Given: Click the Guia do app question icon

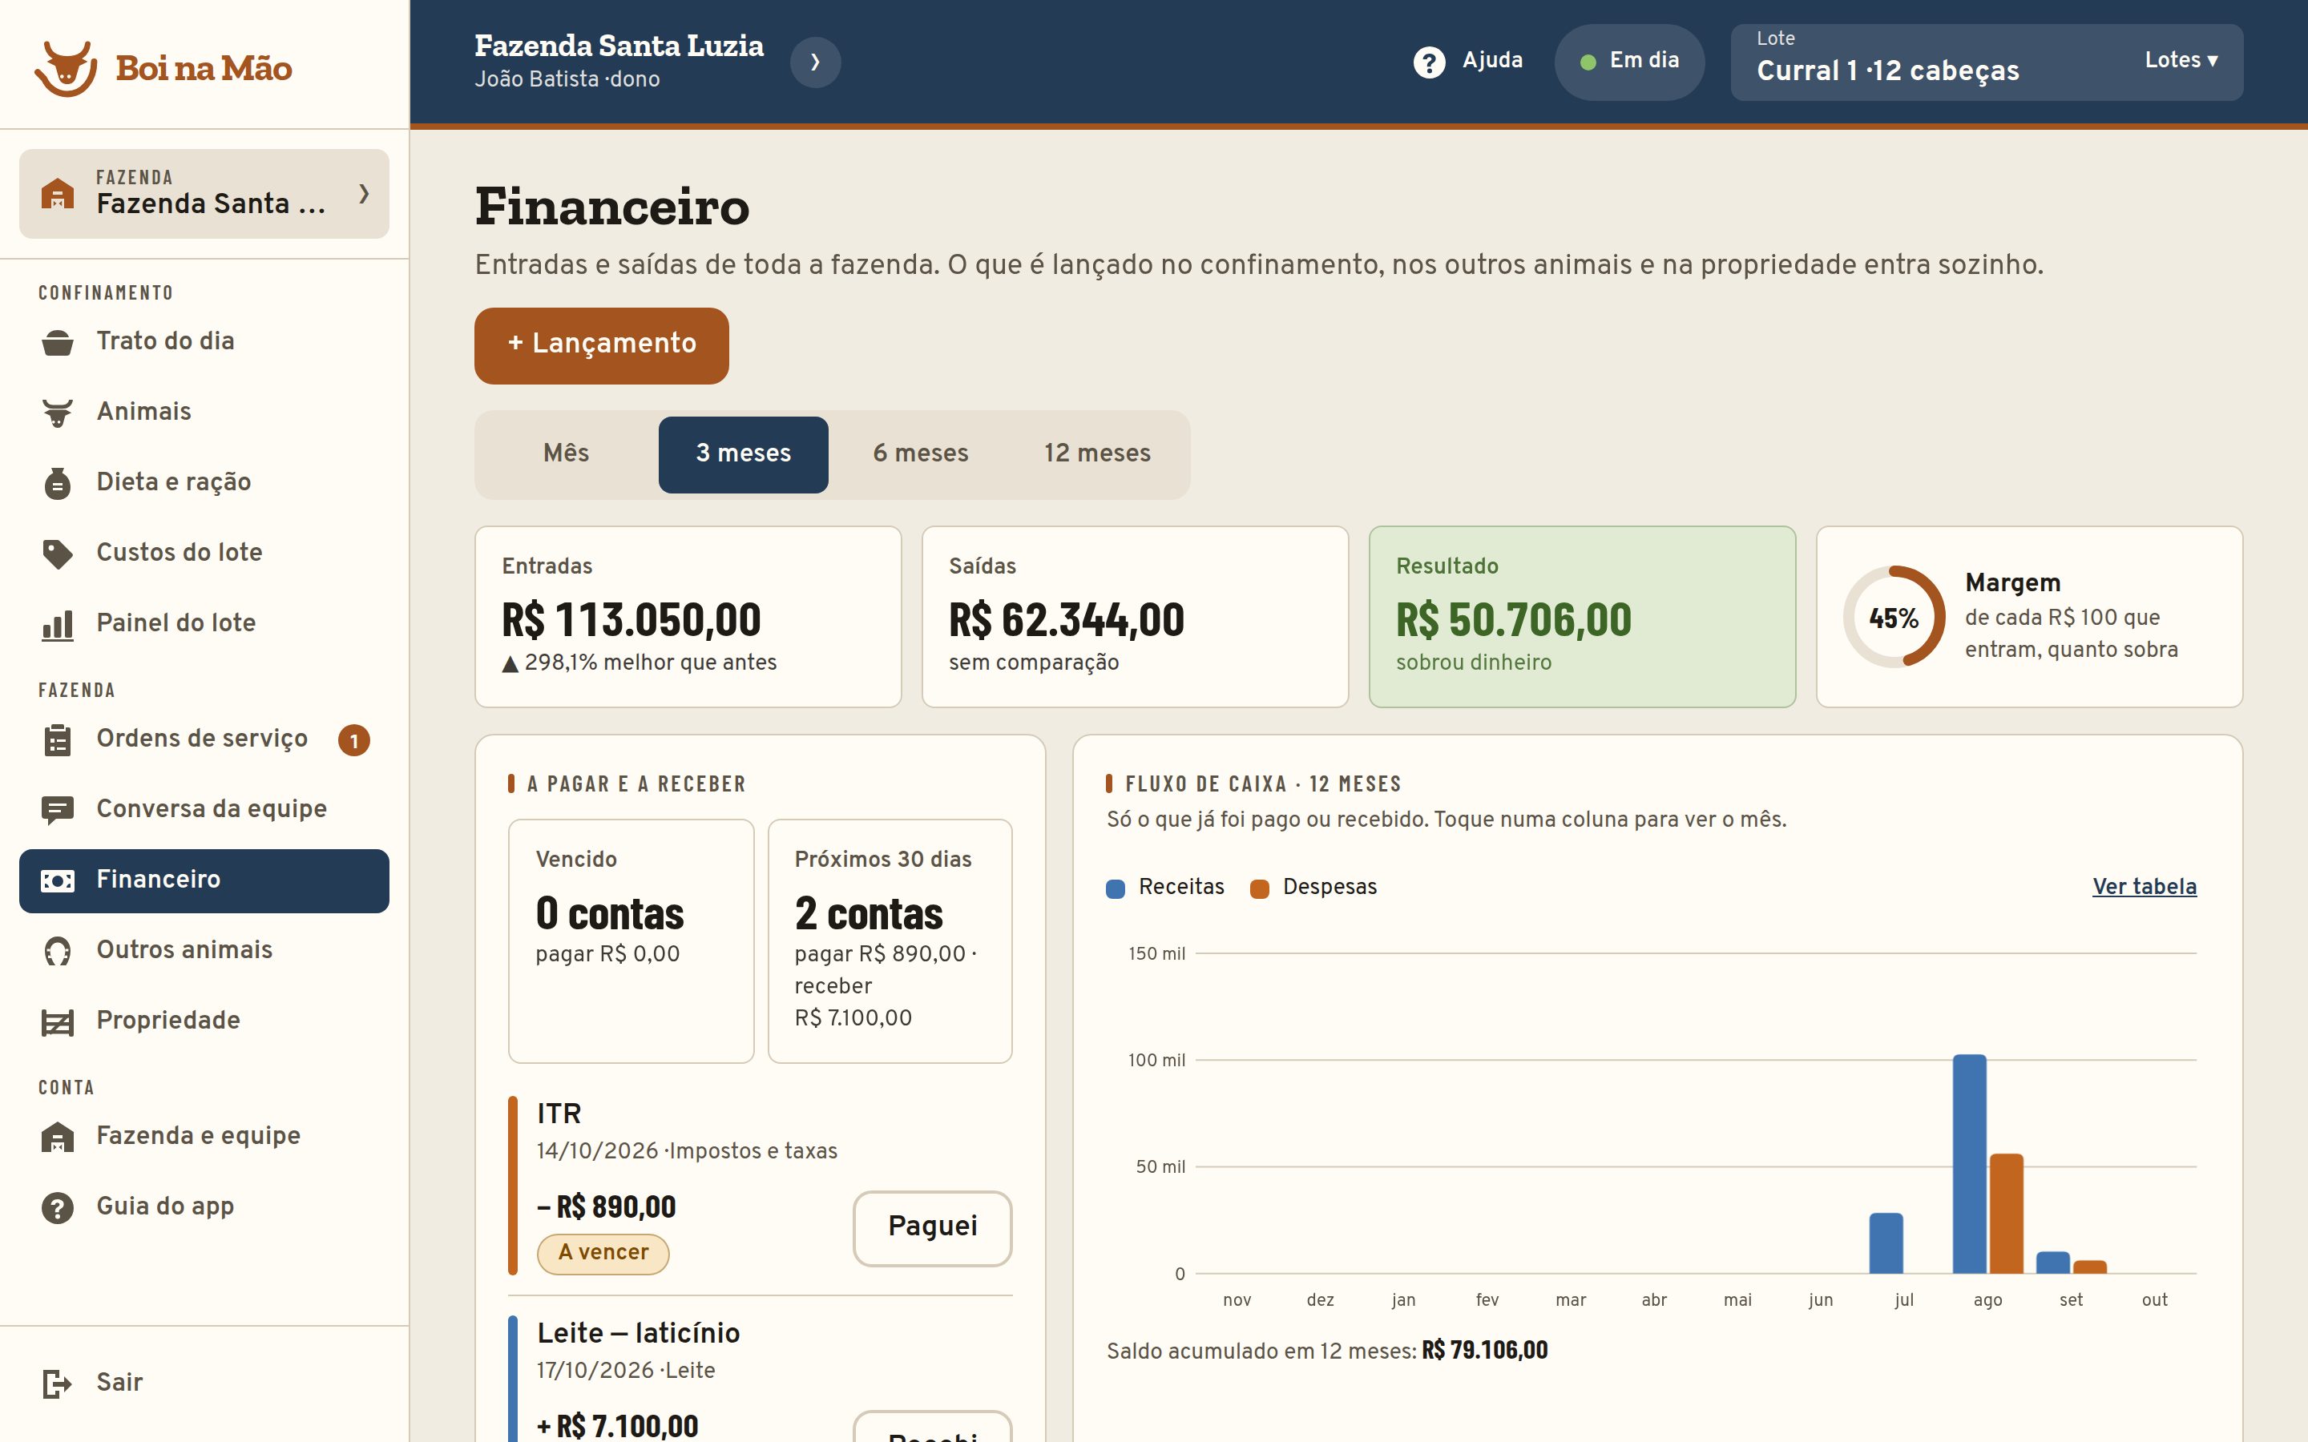Looking at the screenshot, I should (57, 1207).
